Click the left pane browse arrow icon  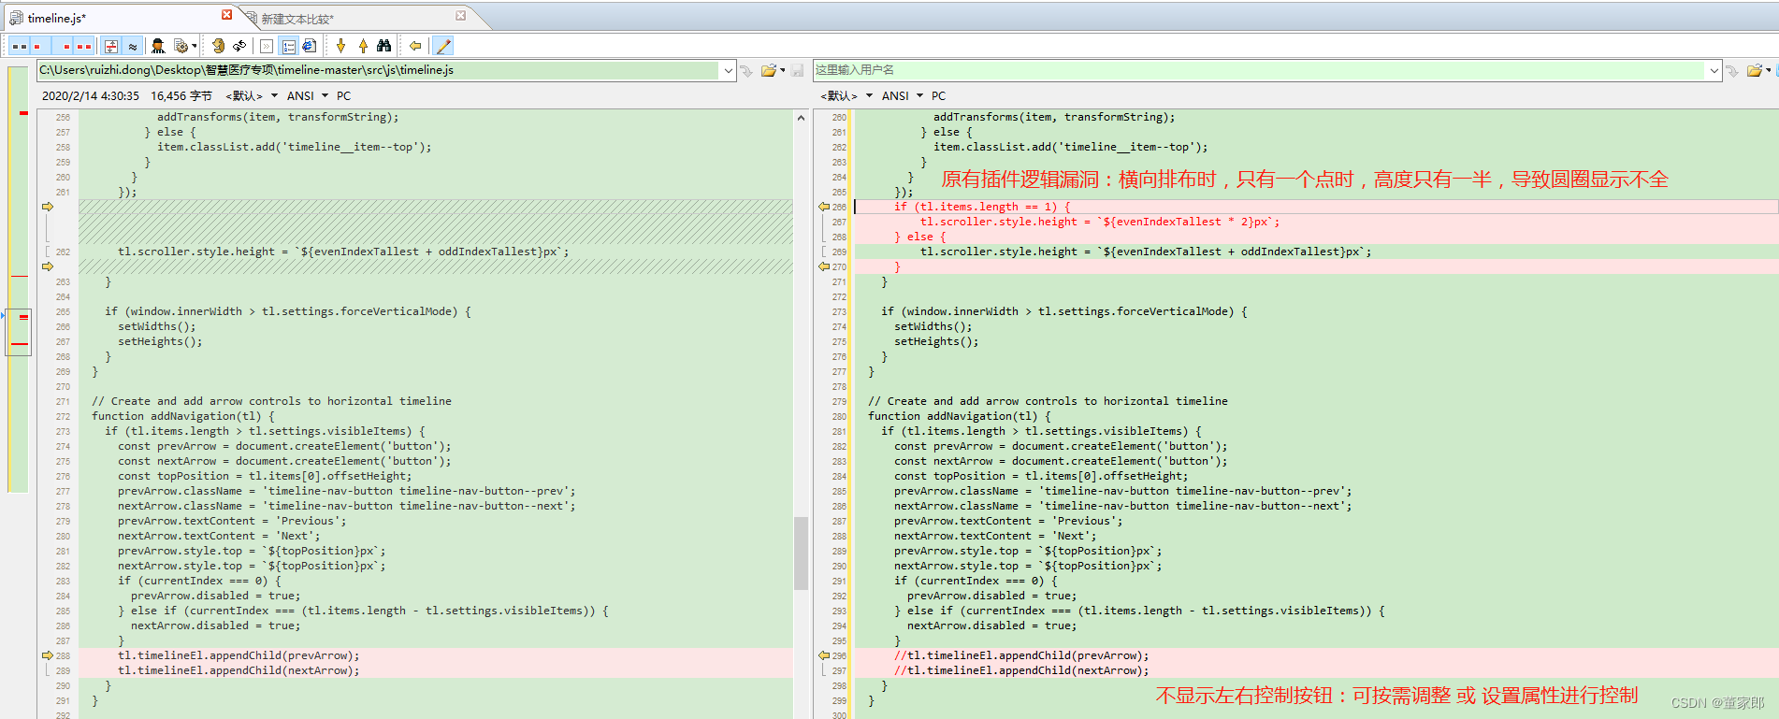coord(746,71)
